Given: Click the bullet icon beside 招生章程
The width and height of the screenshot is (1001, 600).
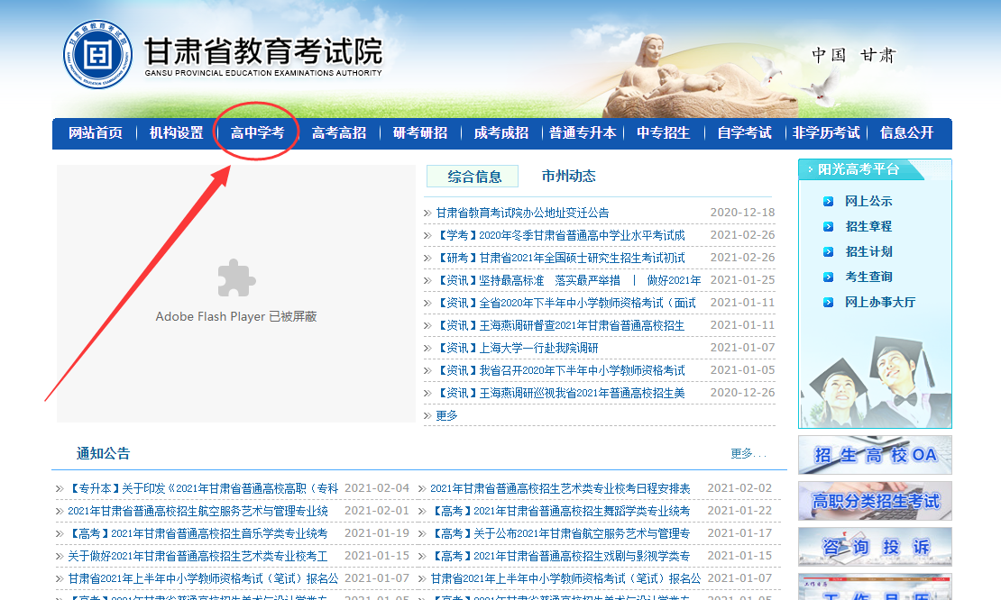Looking at the screenshot, I should [828, 227].
